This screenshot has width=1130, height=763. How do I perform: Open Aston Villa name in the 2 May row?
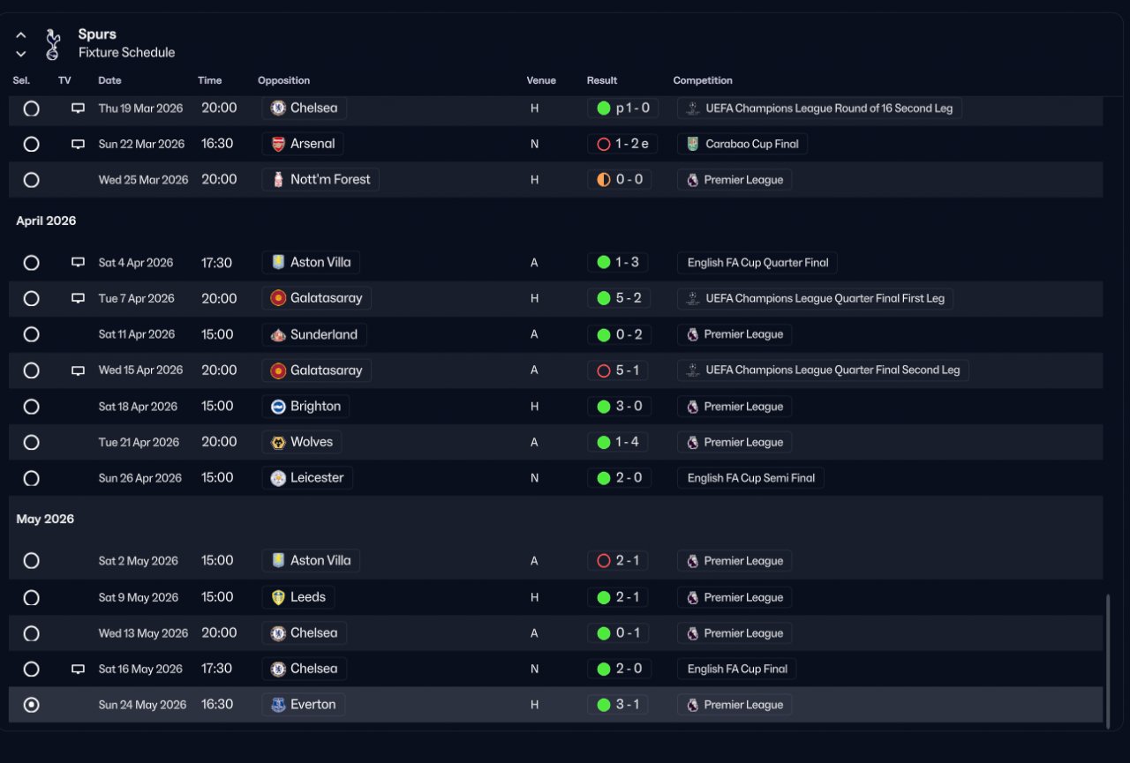[x=320, y=561]
